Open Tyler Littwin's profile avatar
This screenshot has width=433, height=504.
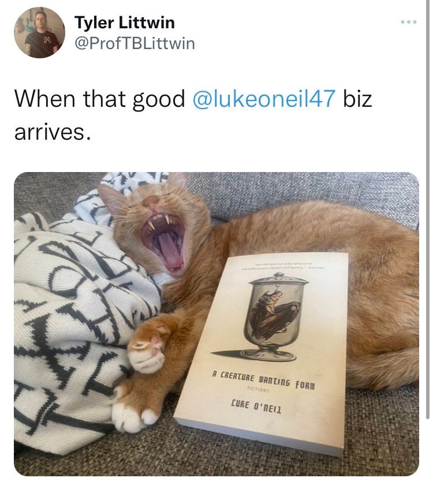[39, 32]
